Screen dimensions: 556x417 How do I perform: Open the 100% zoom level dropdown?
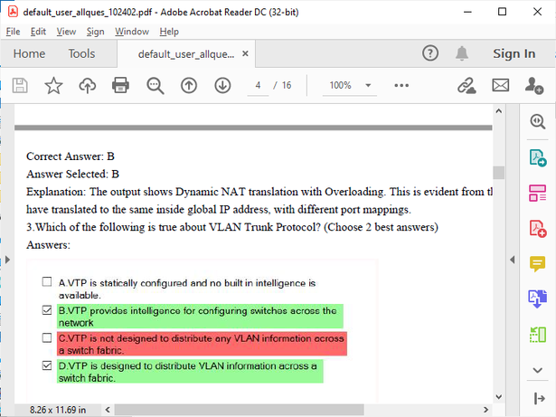click(350, 86)
